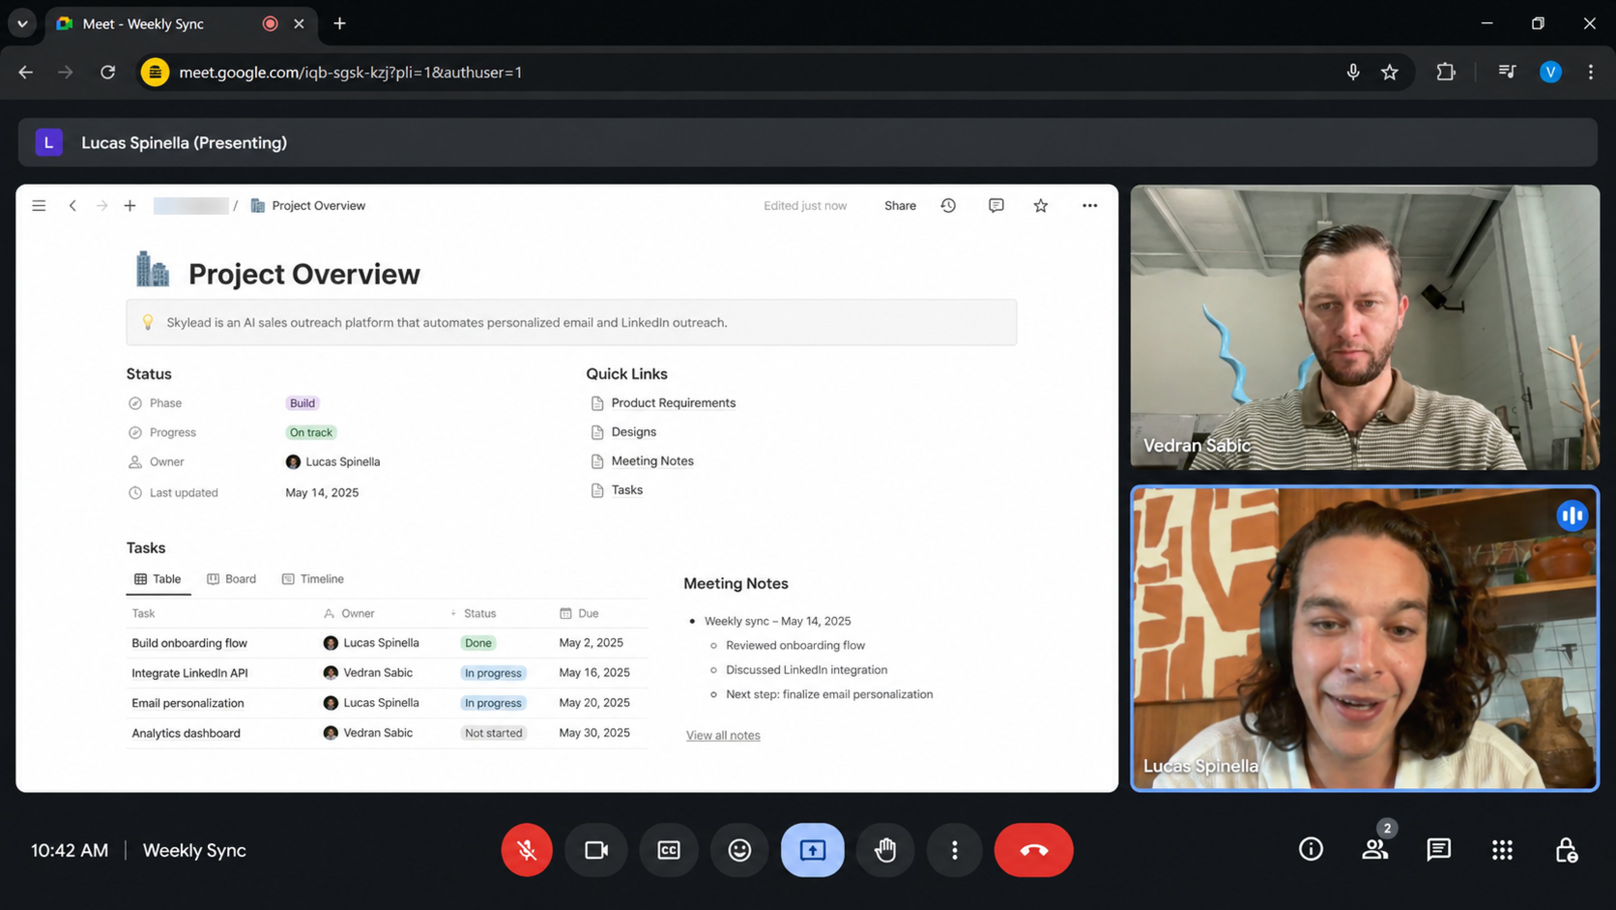Open the Designs quick link

click(x=634, y=432)
